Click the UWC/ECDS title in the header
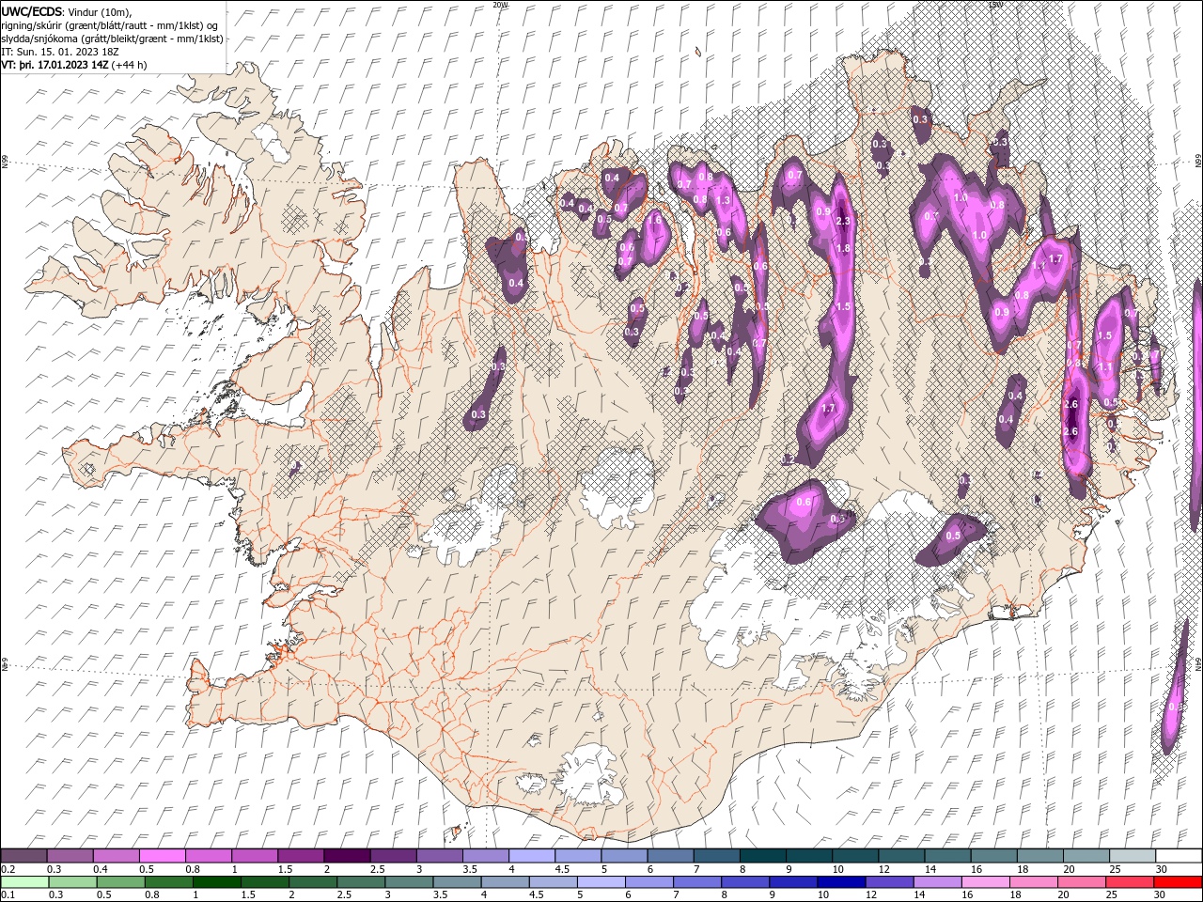1203x902 pixels. click(32, 11)
